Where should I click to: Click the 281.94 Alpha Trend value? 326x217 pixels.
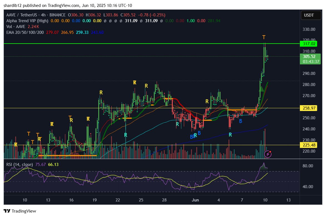(214, 21)
